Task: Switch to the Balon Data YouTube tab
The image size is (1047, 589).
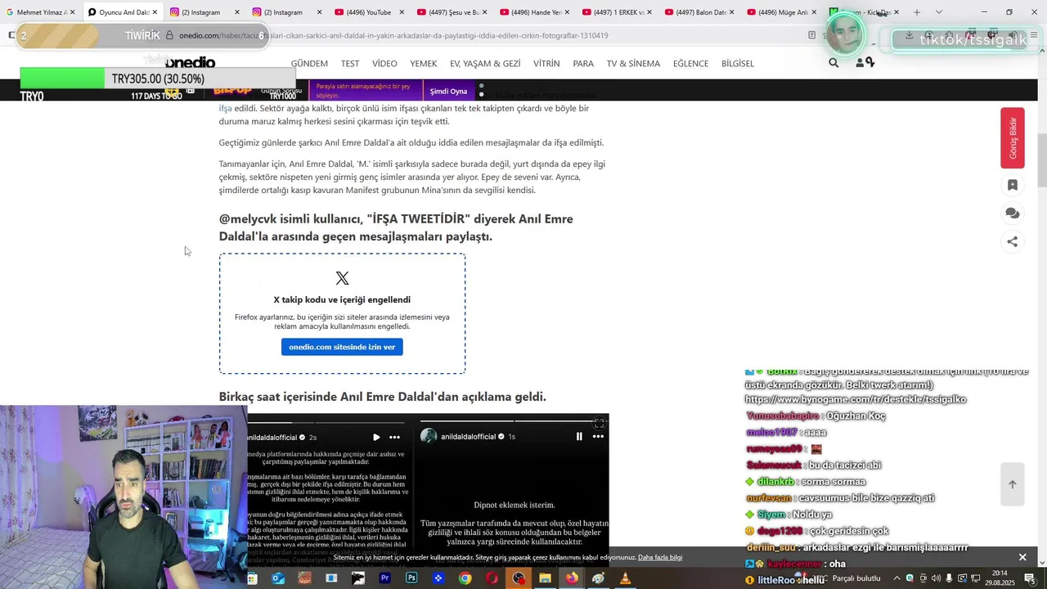Action: click(699, 12)
